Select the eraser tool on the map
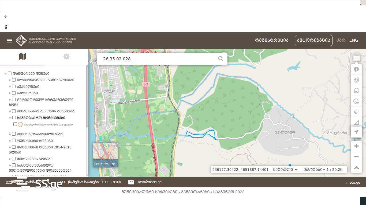This screenshot has width=366, height=205. [356, 112]
